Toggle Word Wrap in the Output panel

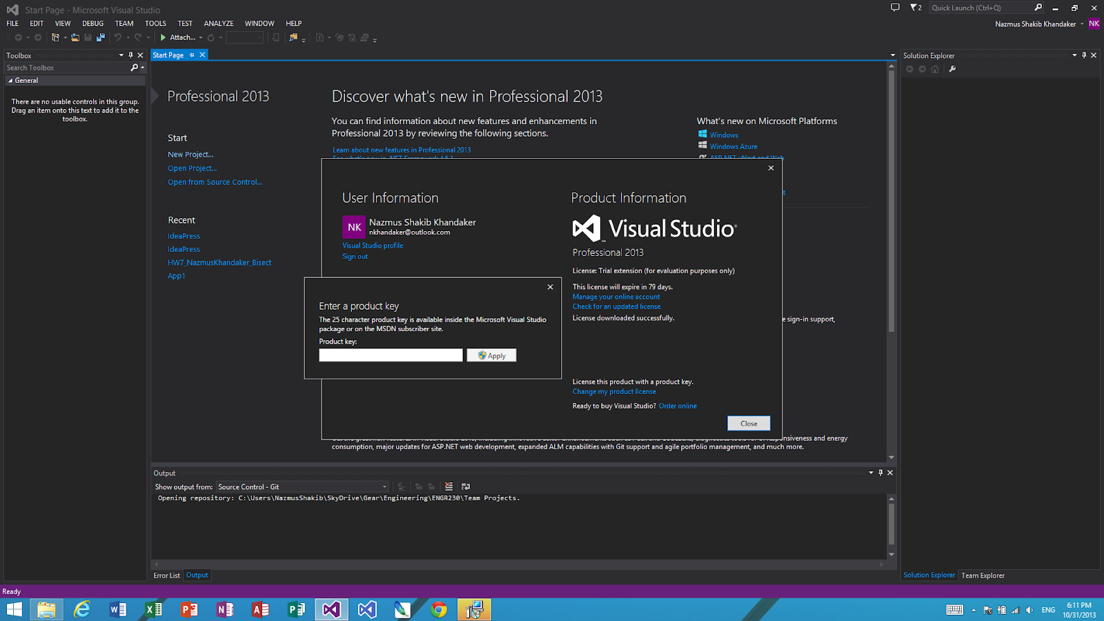point(466,486)
